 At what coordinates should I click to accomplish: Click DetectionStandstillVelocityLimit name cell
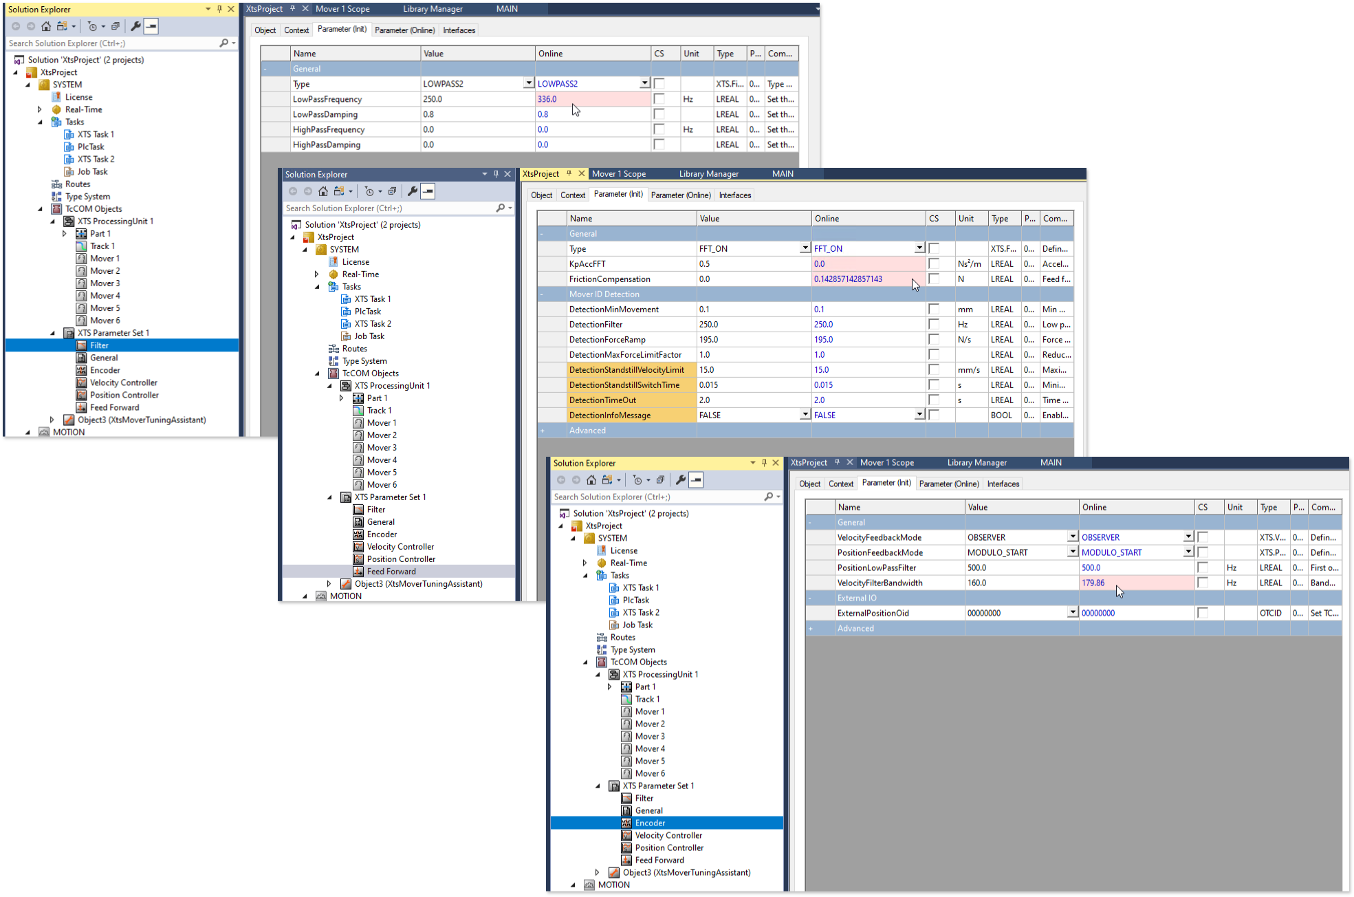pos(631,370)
